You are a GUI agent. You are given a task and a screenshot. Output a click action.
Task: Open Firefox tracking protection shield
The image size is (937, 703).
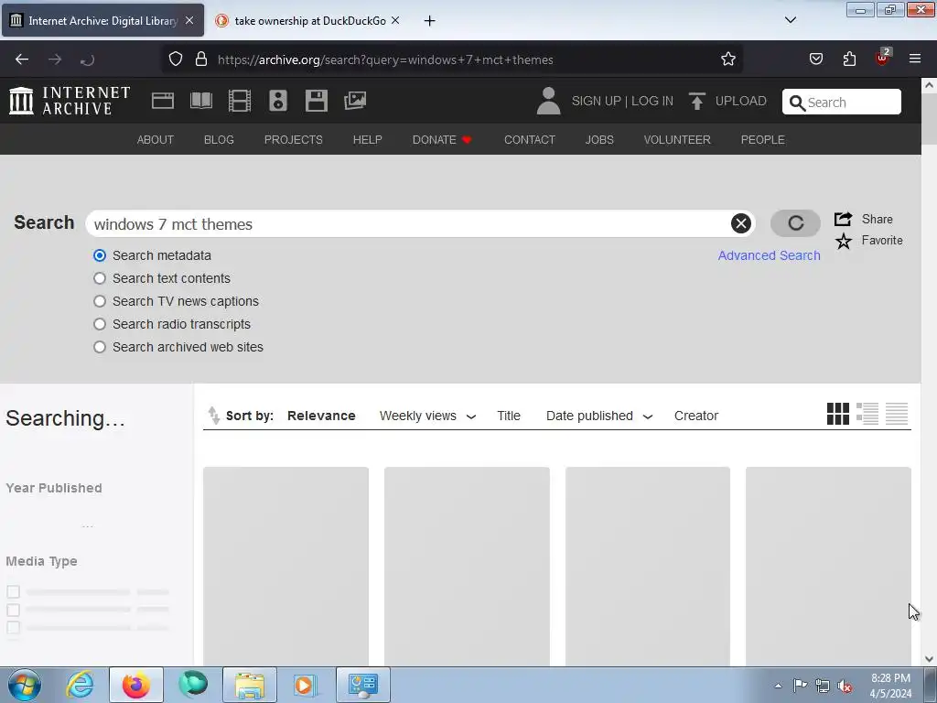(x=175, y=59)
